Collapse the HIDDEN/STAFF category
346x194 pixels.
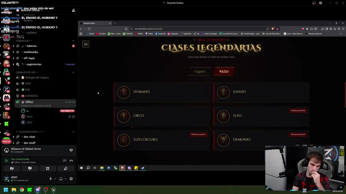tap(30, 132)
